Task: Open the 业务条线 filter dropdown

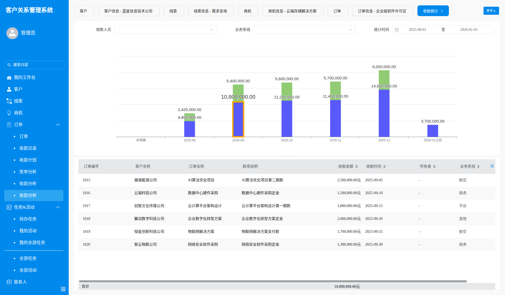Action: point(304,30)
